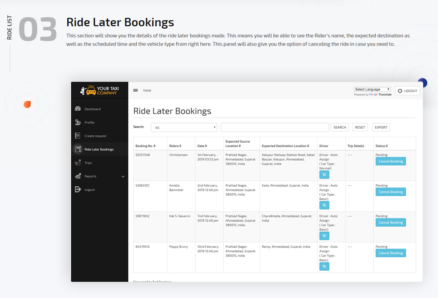This screenshot has height=298, width=438.
Task: Sort by Date column
Action: 202,146
